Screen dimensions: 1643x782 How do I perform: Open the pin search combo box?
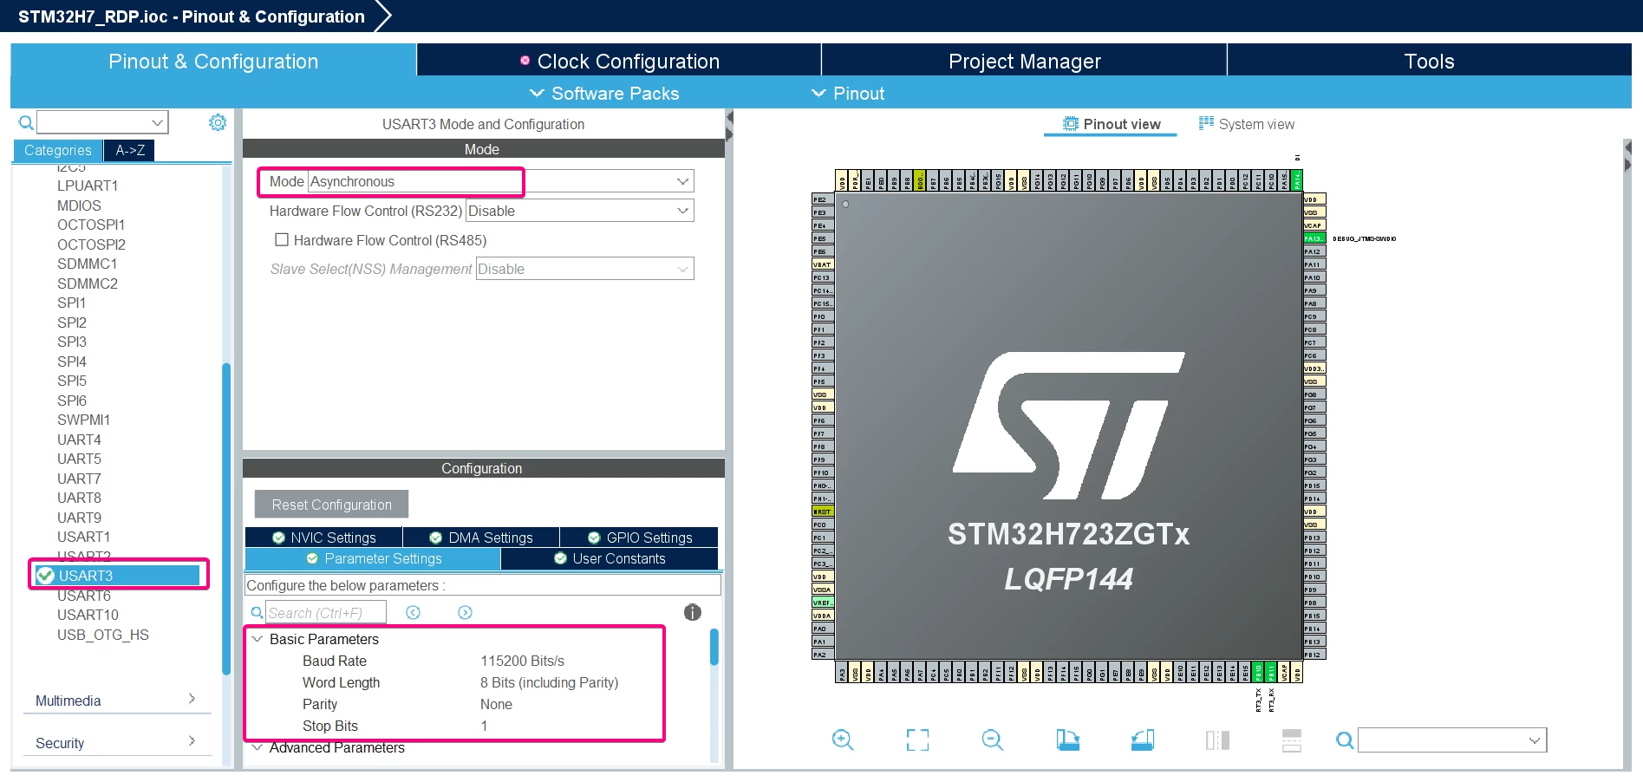pyautogui.click(x=1452, y=740)
